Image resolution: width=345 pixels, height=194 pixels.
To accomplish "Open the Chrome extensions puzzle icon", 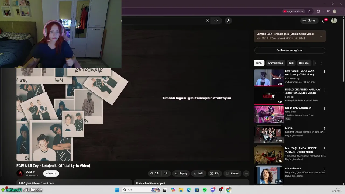I will tap(318, 11).
